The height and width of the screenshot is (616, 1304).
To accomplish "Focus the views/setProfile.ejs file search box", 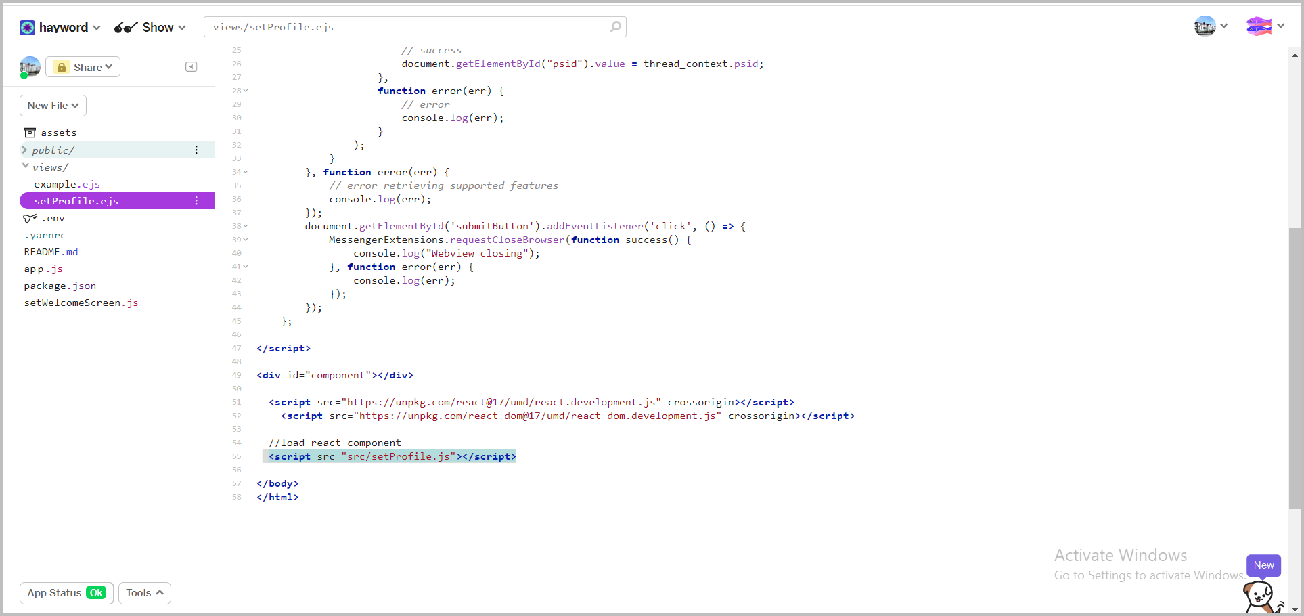I will [x=415, y=27].
